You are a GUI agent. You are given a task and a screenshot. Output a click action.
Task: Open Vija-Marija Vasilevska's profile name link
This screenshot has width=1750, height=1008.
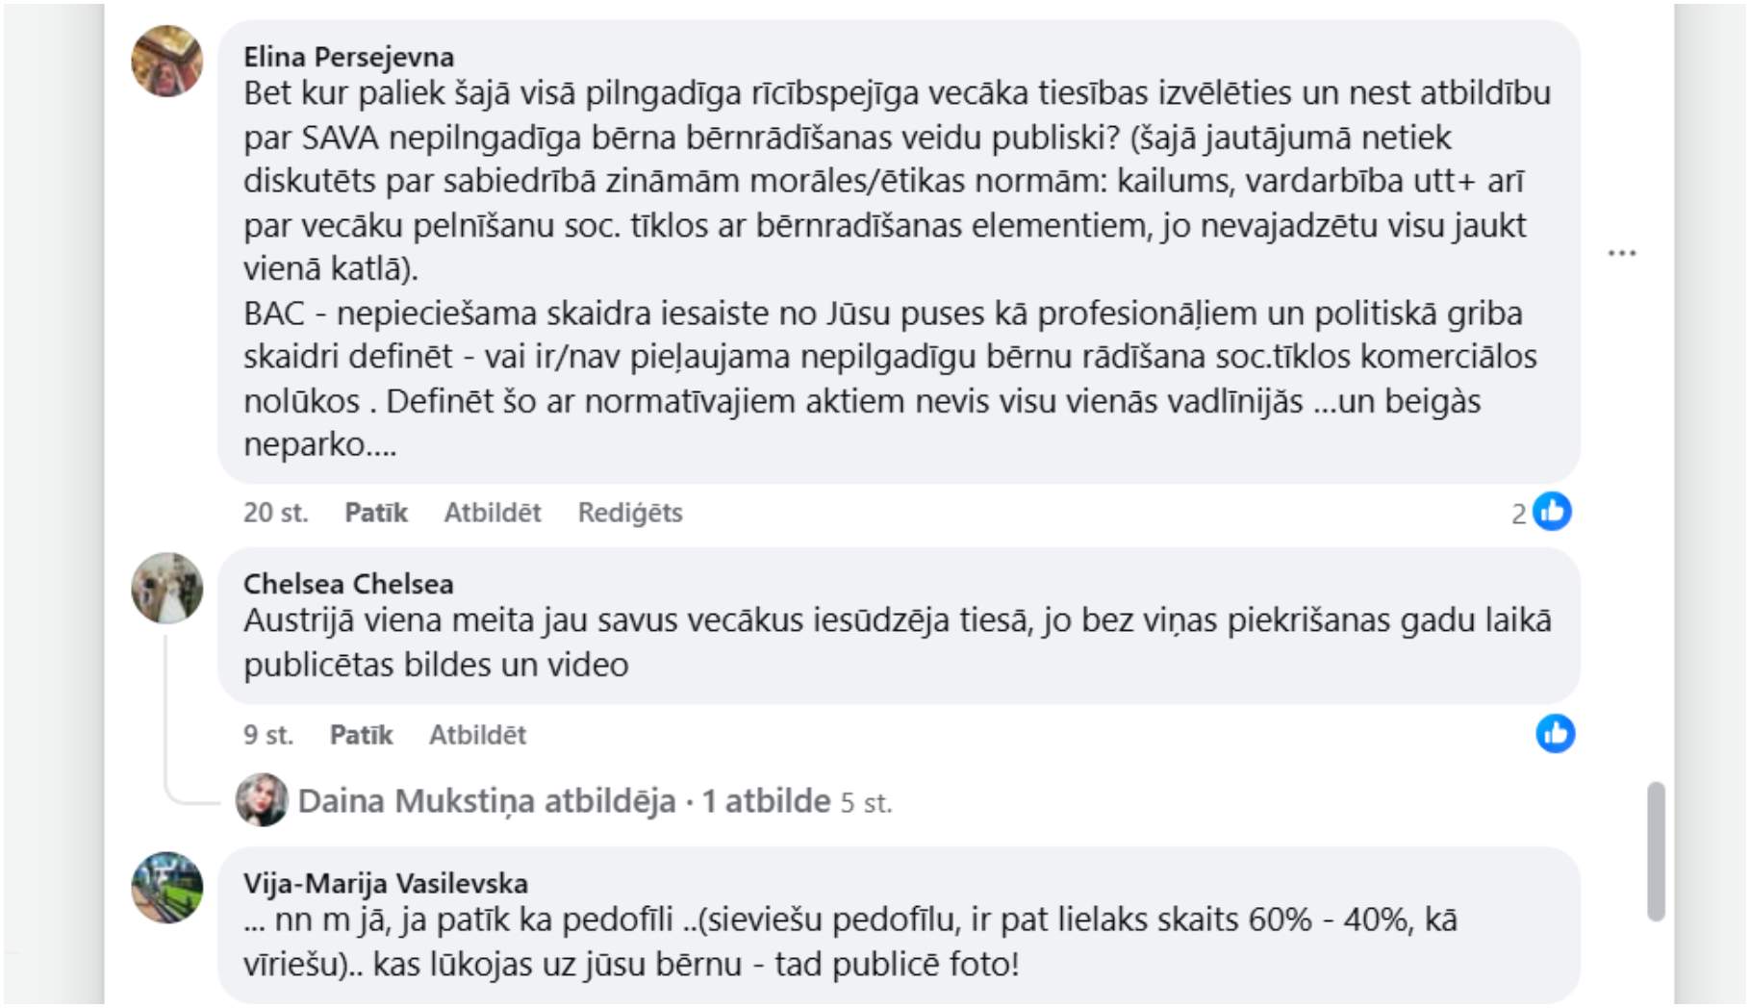tap(385, 883)
